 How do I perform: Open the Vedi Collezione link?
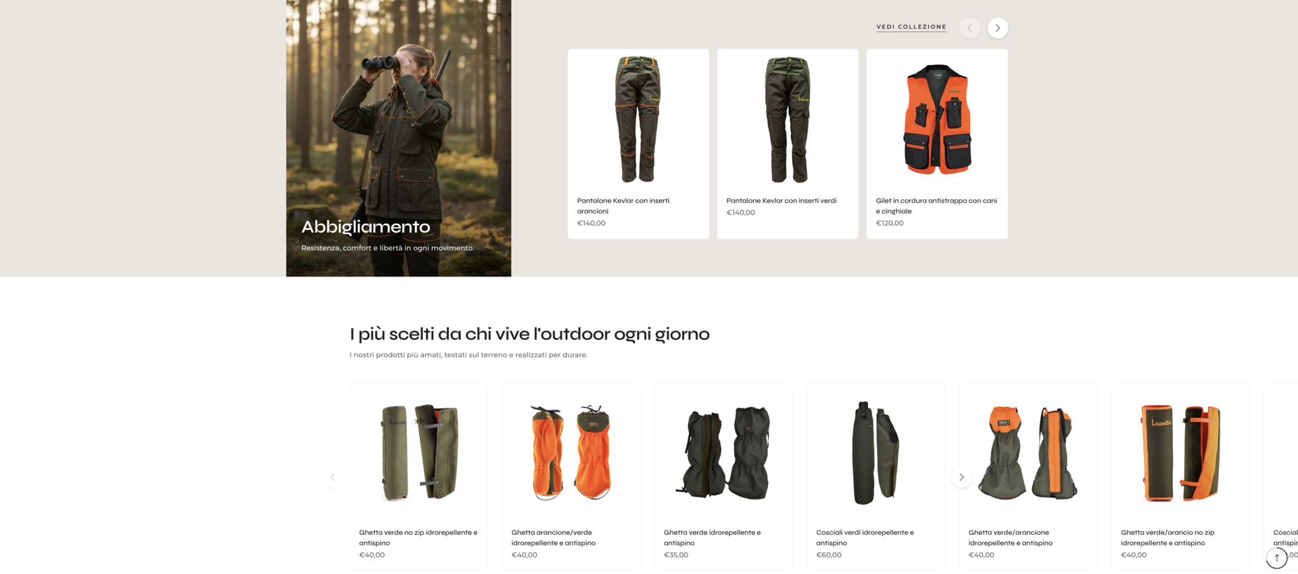tap(911, 27)
